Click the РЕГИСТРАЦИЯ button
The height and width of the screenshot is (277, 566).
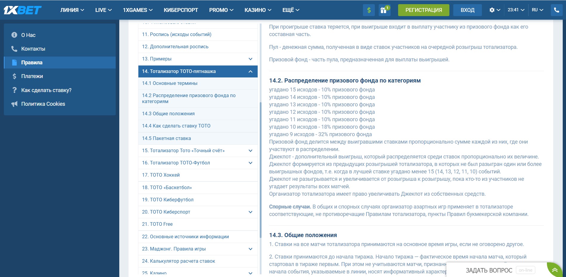424,10
